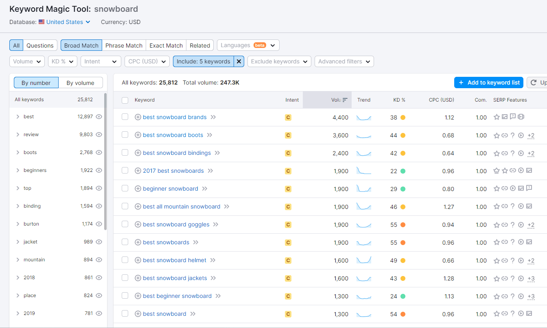The image size is (547, 328).
Task: Check the select-all checkbox in the table header
Action: click(125, 100)
